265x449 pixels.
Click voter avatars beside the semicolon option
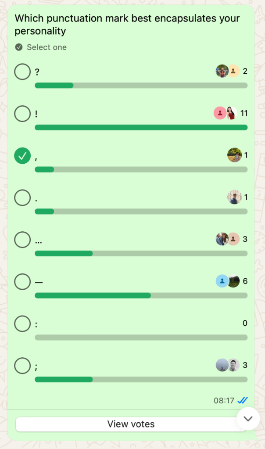coord(227,365)
